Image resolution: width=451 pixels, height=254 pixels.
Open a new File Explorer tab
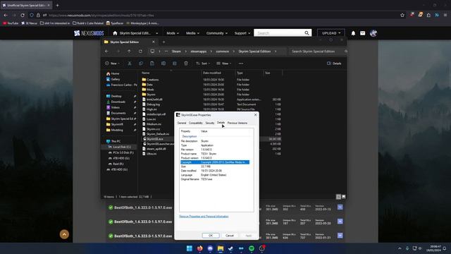click(x=163, y=42)
